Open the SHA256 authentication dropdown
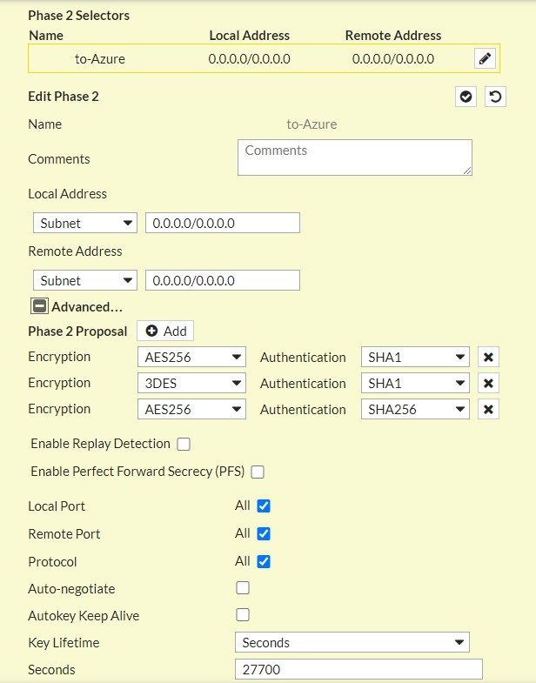Image resolution: width=536 pixels, height=683 pixels. tap(415, 410)
